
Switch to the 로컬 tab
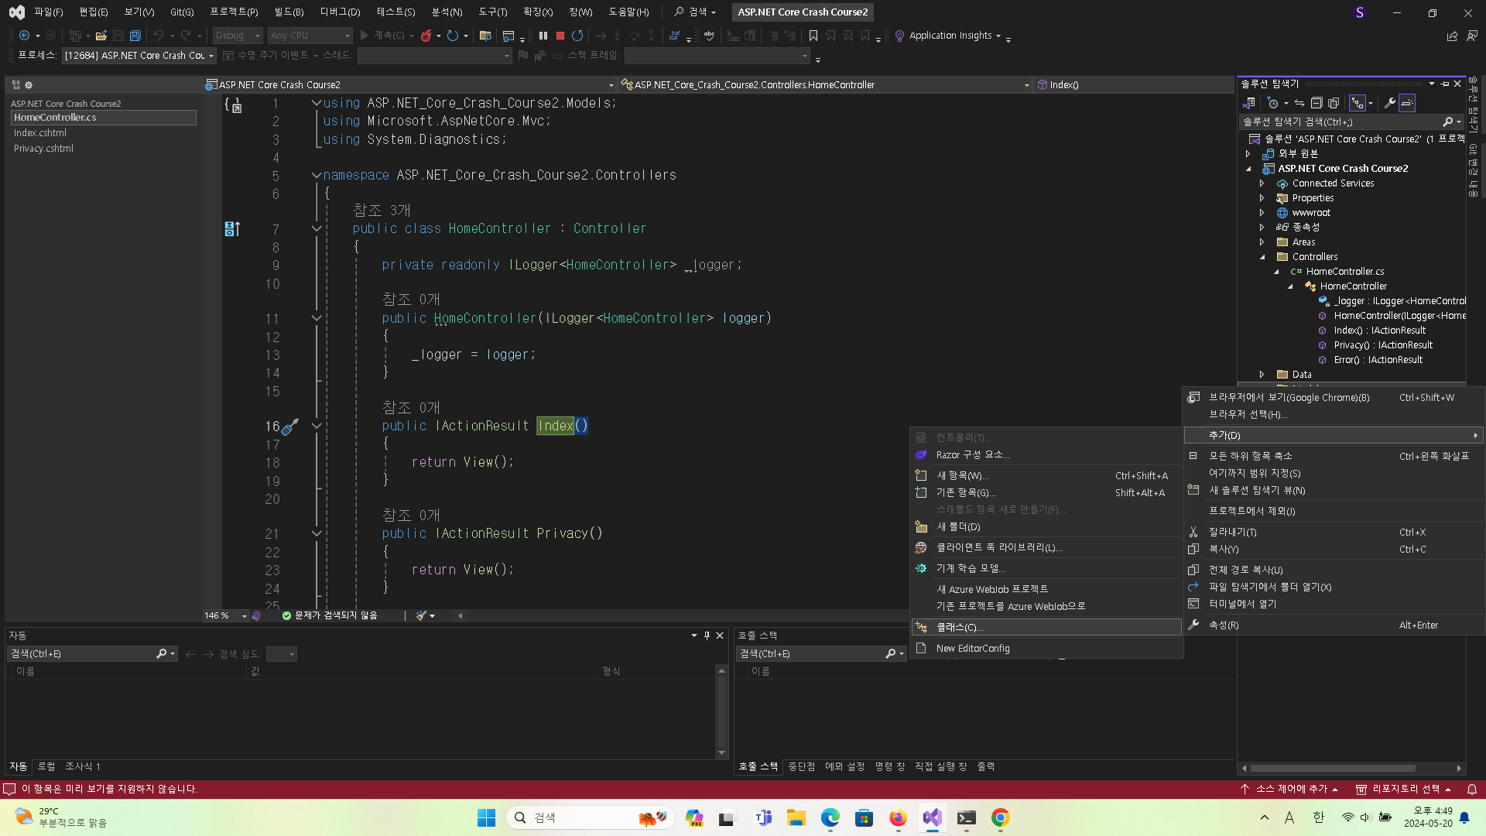46,766
